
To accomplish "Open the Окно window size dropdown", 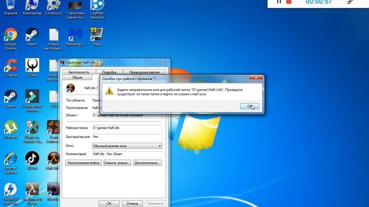I will [x=127, y=145].
